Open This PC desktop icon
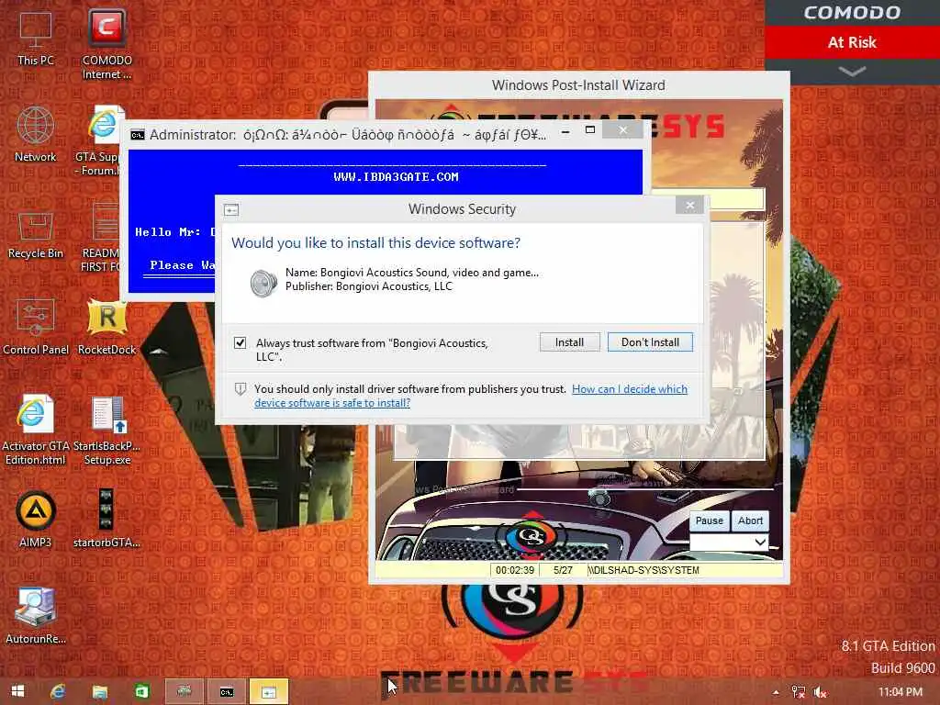This screenshot has width=940, height=705. (36, 38)
